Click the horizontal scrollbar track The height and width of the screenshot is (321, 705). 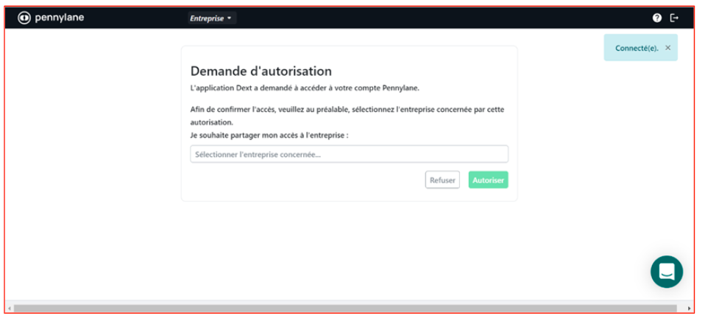(x=345, y=308)
